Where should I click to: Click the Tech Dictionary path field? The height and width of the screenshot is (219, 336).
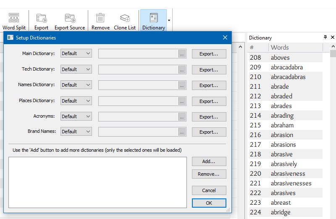pos(138,69)
